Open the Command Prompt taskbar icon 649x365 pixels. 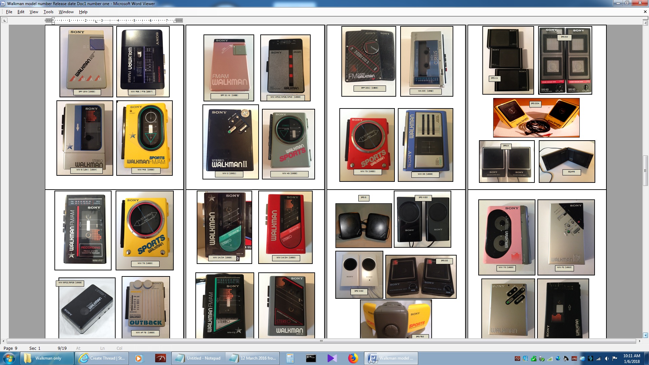click(311, 358)
